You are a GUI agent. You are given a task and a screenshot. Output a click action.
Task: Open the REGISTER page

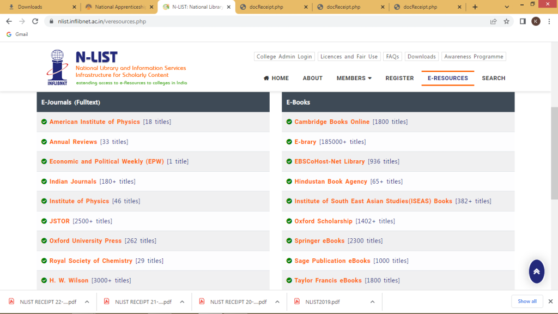[399, 78]
